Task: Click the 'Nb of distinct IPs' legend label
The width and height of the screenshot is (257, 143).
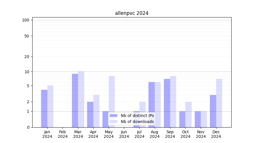Action: [x=137, y=116]
